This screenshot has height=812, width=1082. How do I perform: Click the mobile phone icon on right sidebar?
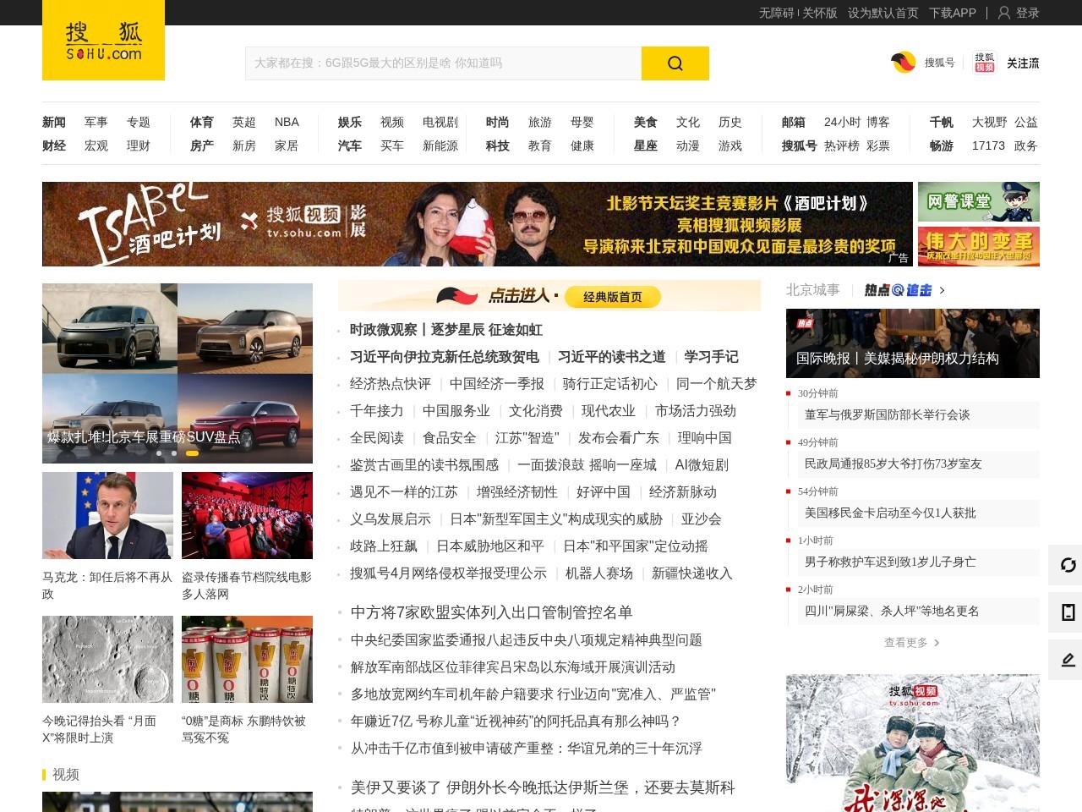point(1067,612)
